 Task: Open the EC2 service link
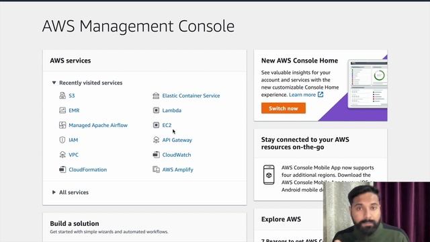point(167,125)
